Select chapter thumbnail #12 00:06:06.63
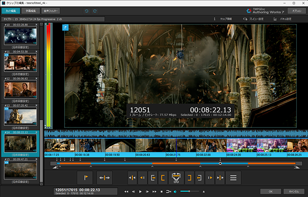Image resolution: width=308 pixels, height=197 pixels. pos(21,90)
